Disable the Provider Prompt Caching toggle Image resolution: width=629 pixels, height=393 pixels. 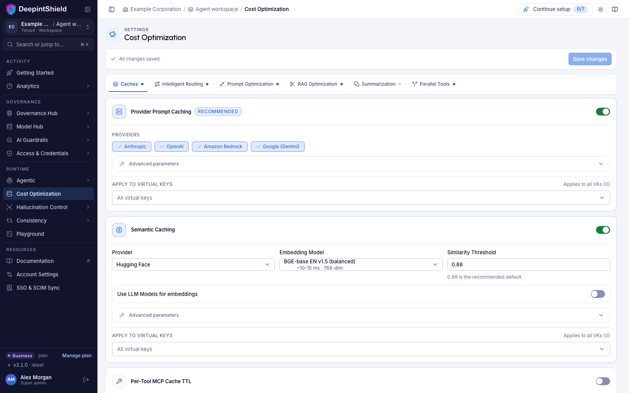(x=603, y=112)
